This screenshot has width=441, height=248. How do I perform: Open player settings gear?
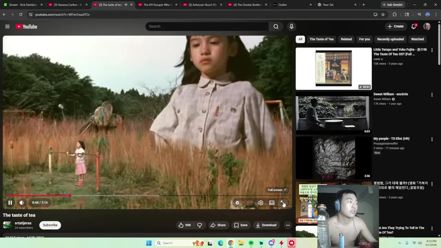pos(261,203)
